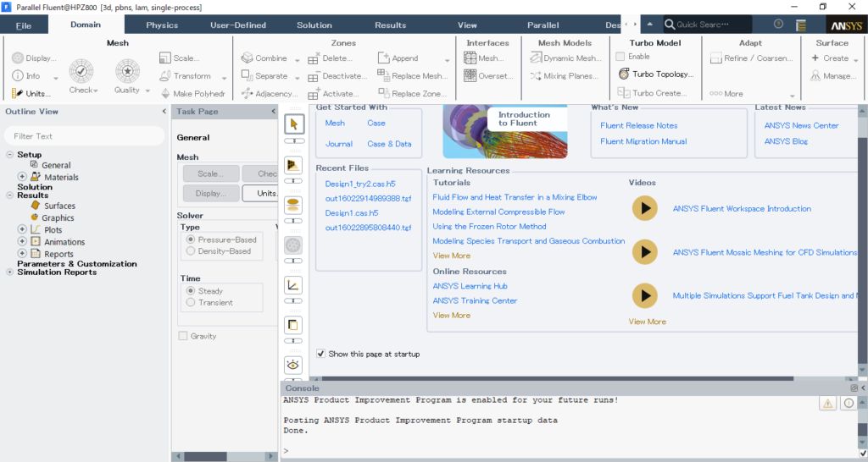Expand the Materials tree node
Viewport: 868px width, 462px height.
point(22,177)
